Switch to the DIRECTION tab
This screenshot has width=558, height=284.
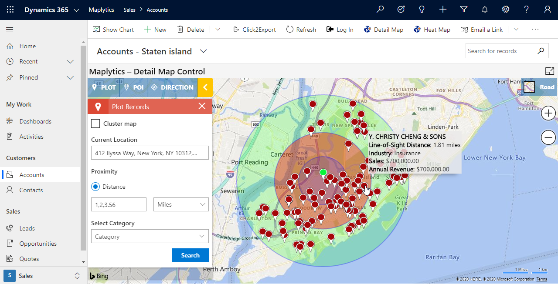pyautogui.click(x=172, y=87)
